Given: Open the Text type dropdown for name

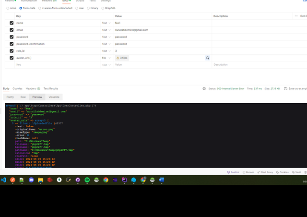Looking at the screenshot, I should click(106, 23).
